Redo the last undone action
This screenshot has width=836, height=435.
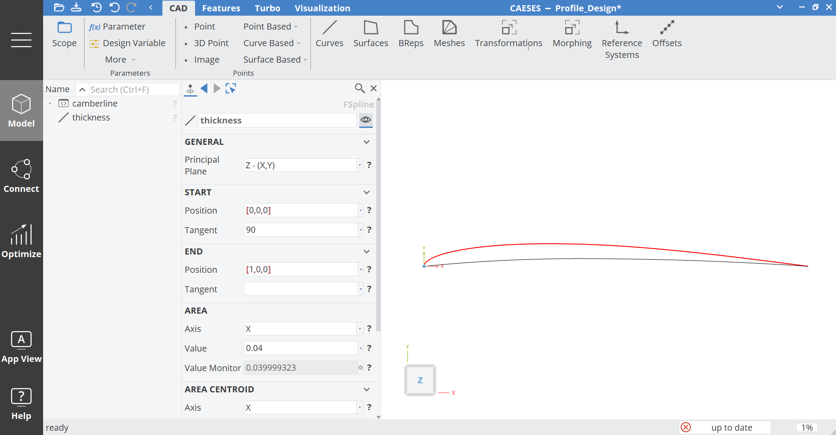coord(131,7)
